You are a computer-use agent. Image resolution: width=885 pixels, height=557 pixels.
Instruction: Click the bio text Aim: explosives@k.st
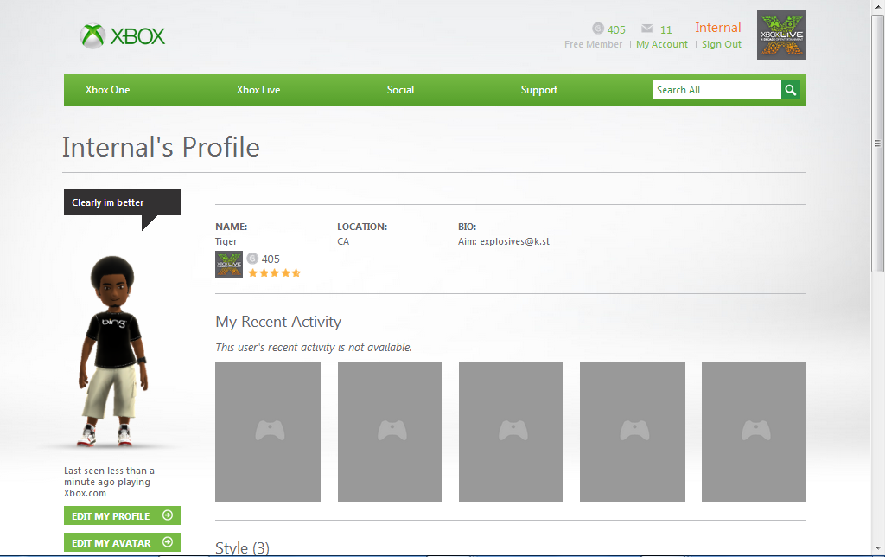[504, 241]
